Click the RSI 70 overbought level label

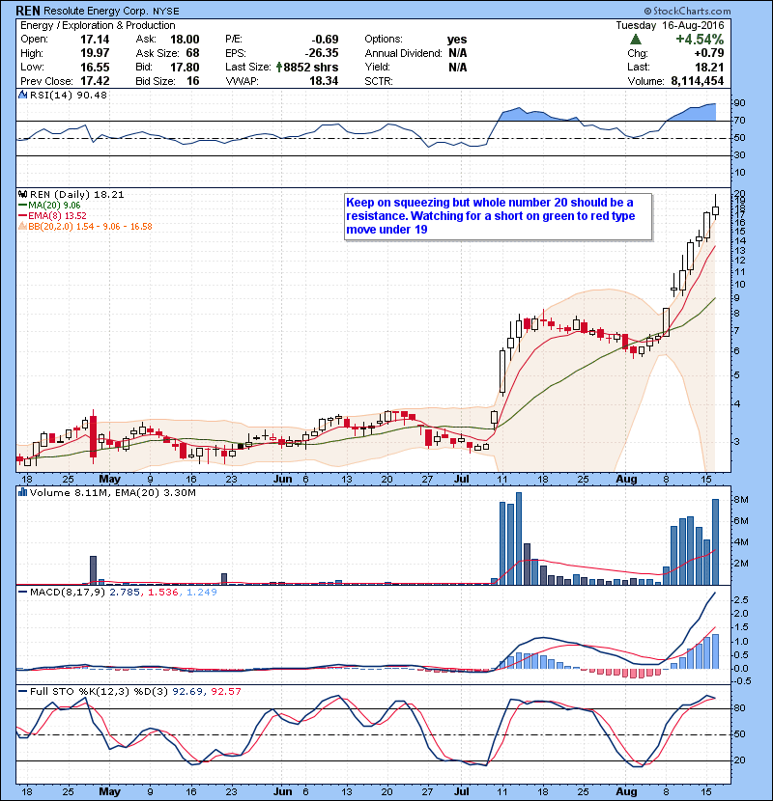pyautogui.click(x=740, y=121)
